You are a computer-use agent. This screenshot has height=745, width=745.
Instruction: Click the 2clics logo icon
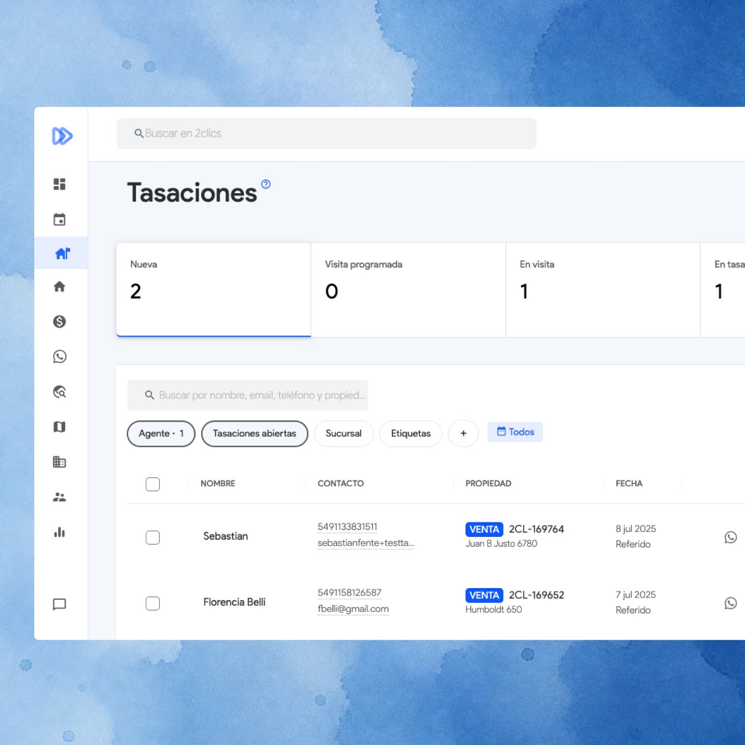[62, 136]
